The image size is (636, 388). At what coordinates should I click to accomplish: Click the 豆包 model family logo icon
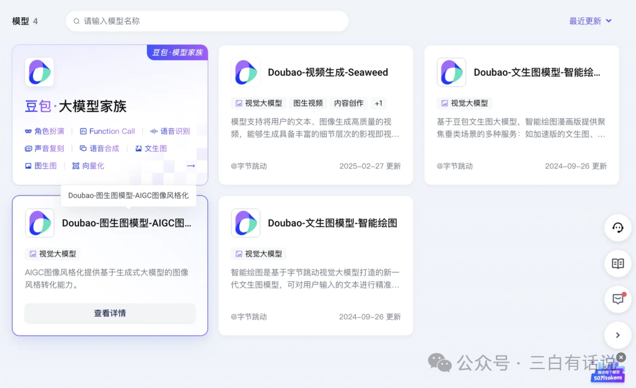pyautogui.click(x=39, y=72)
